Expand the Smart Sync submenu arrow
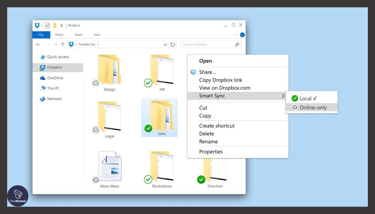This screenshot has width=375, height=214. (283, 96)
